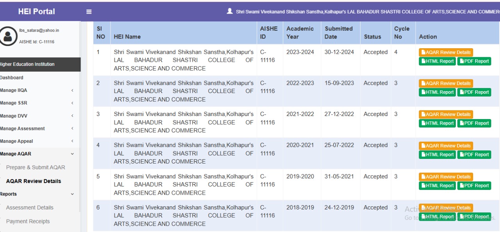This screenshot has height=232, width=500.
Task: Open AQAR Review Details for 2023-2024
Action: (x=446, y=52)
